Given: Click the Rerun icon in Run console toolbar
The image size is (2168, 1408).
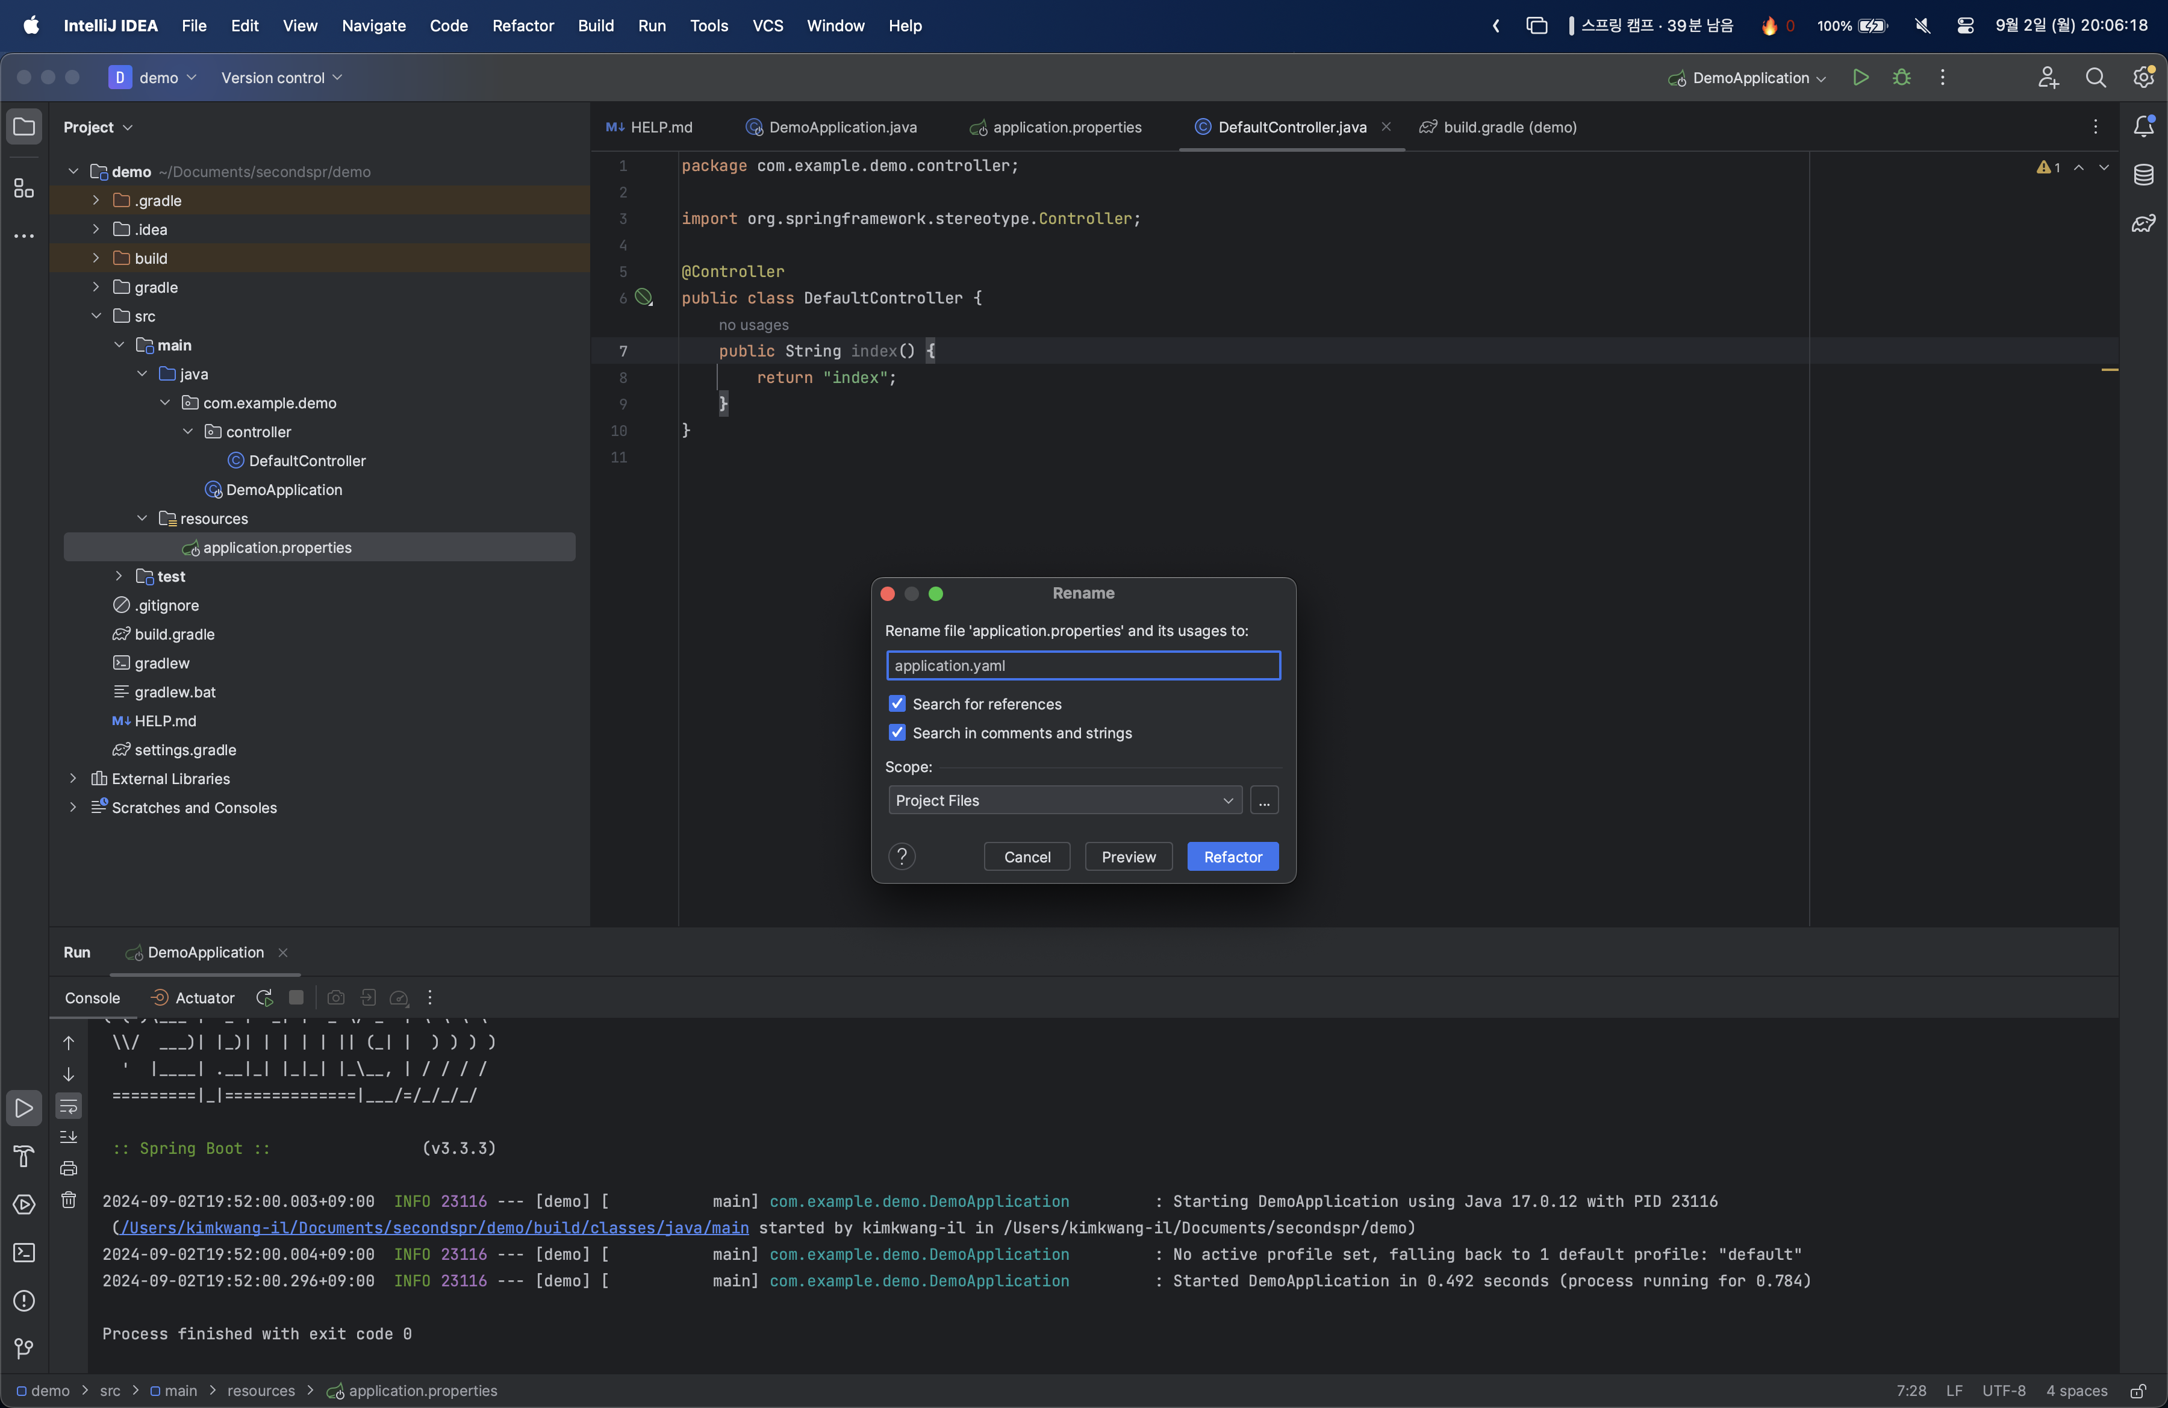Looking at the screenshot, I should 264,997.
